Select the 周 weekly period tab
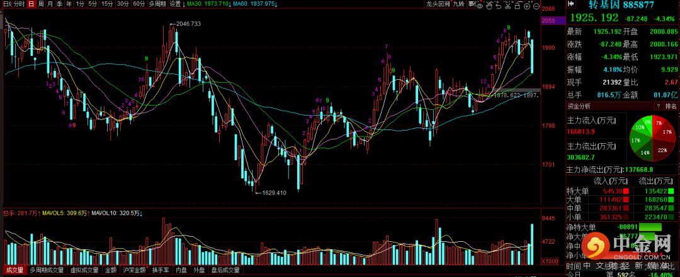 40,4
